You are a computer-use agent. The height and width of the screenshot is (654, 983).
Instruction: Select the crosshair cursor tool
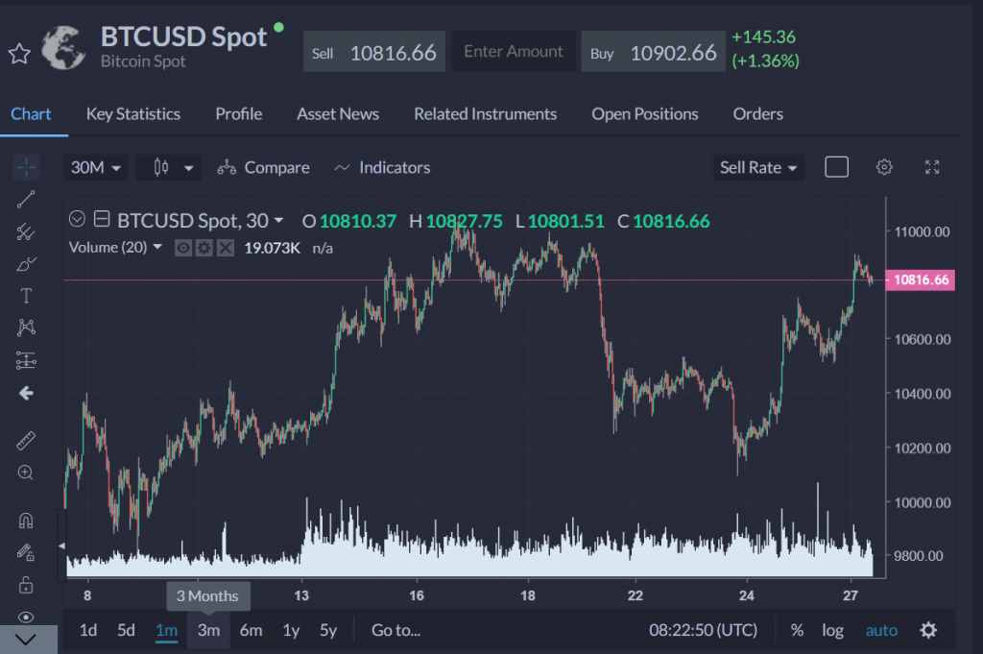point(26,167)
